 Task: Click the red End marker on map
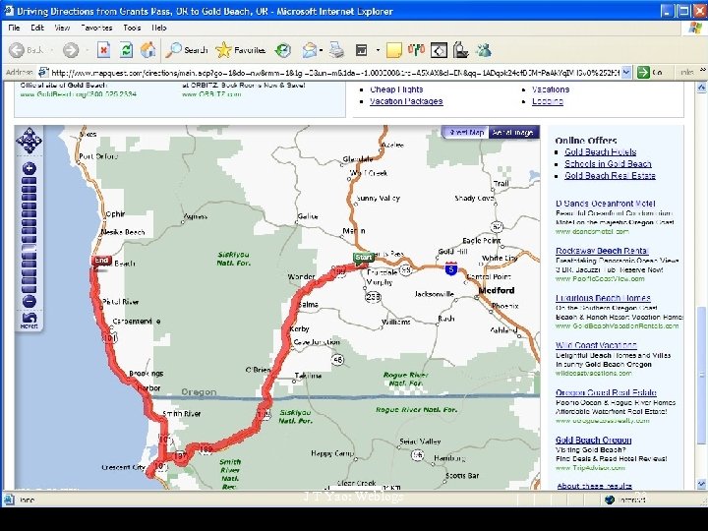[x=101, y=261]
